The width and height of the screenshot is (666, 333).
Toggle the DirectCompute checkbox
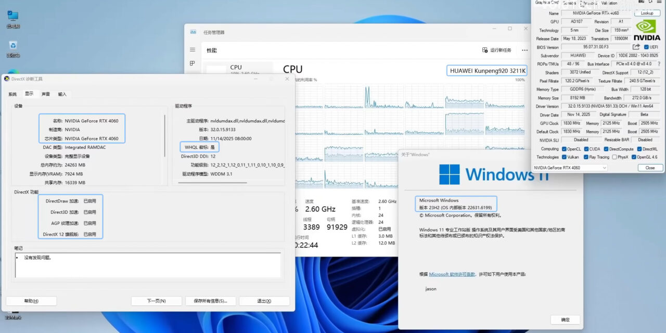pos(606,149)
